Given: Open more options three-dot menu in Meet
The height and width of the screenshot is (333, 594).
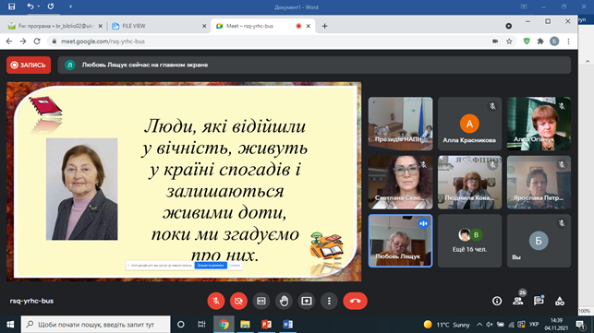Looking at the screenshot, I should tap(329, 301).
